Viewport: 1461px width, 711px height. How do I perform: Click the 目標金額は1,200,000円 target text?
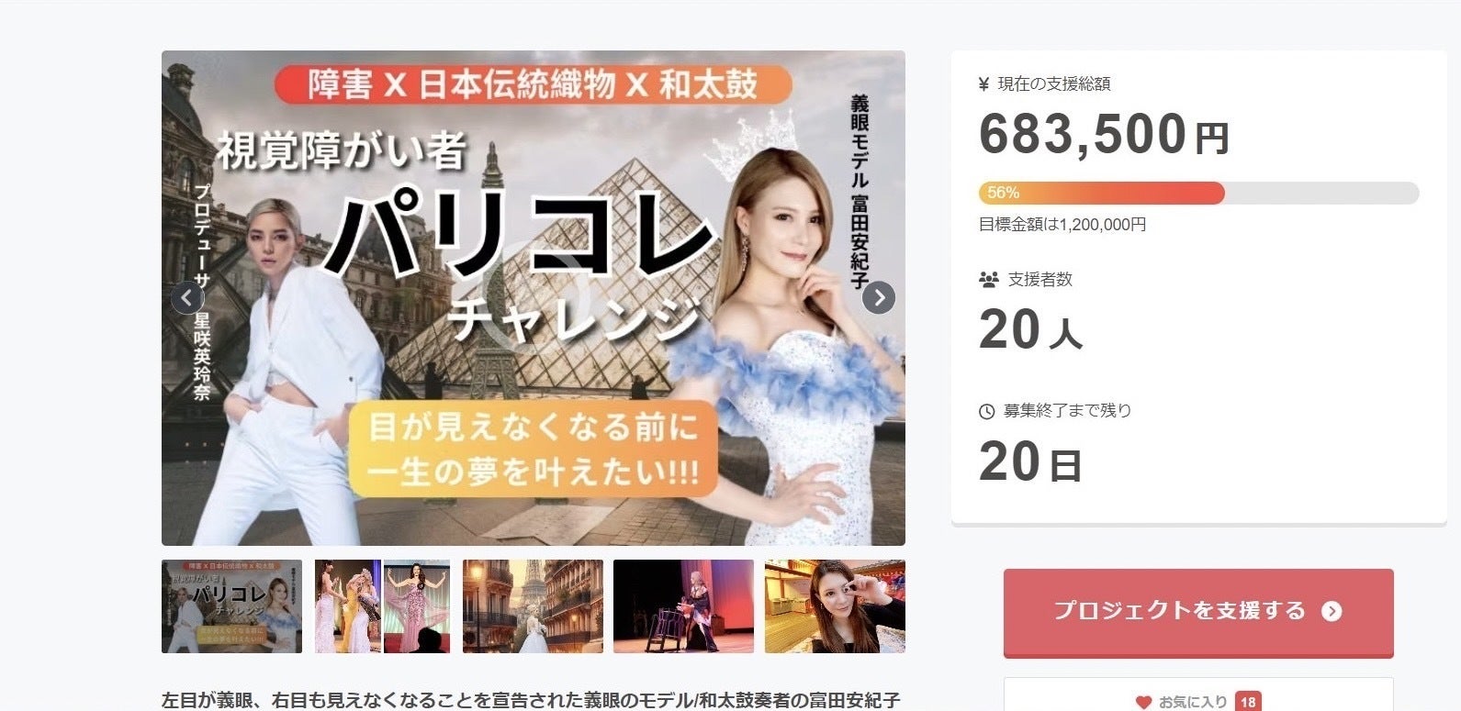pyautogui.click(x=1062, y=225)
